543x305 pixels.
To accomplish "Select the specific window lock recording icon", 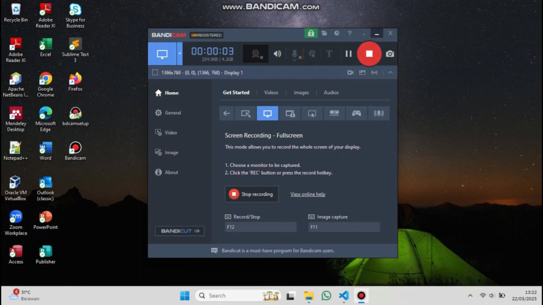I will tap(290, 113).
